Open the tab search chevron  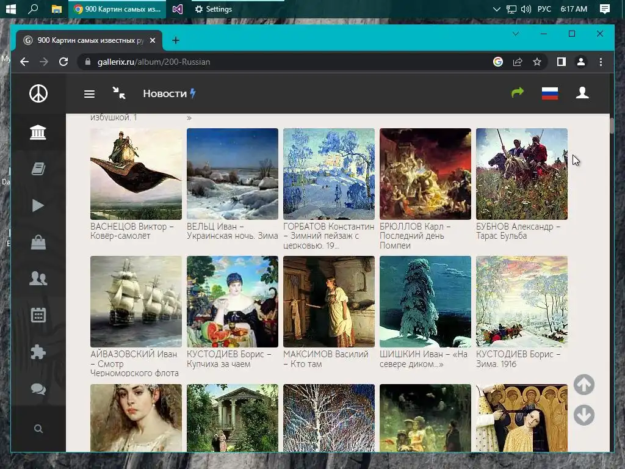[515, 34]
